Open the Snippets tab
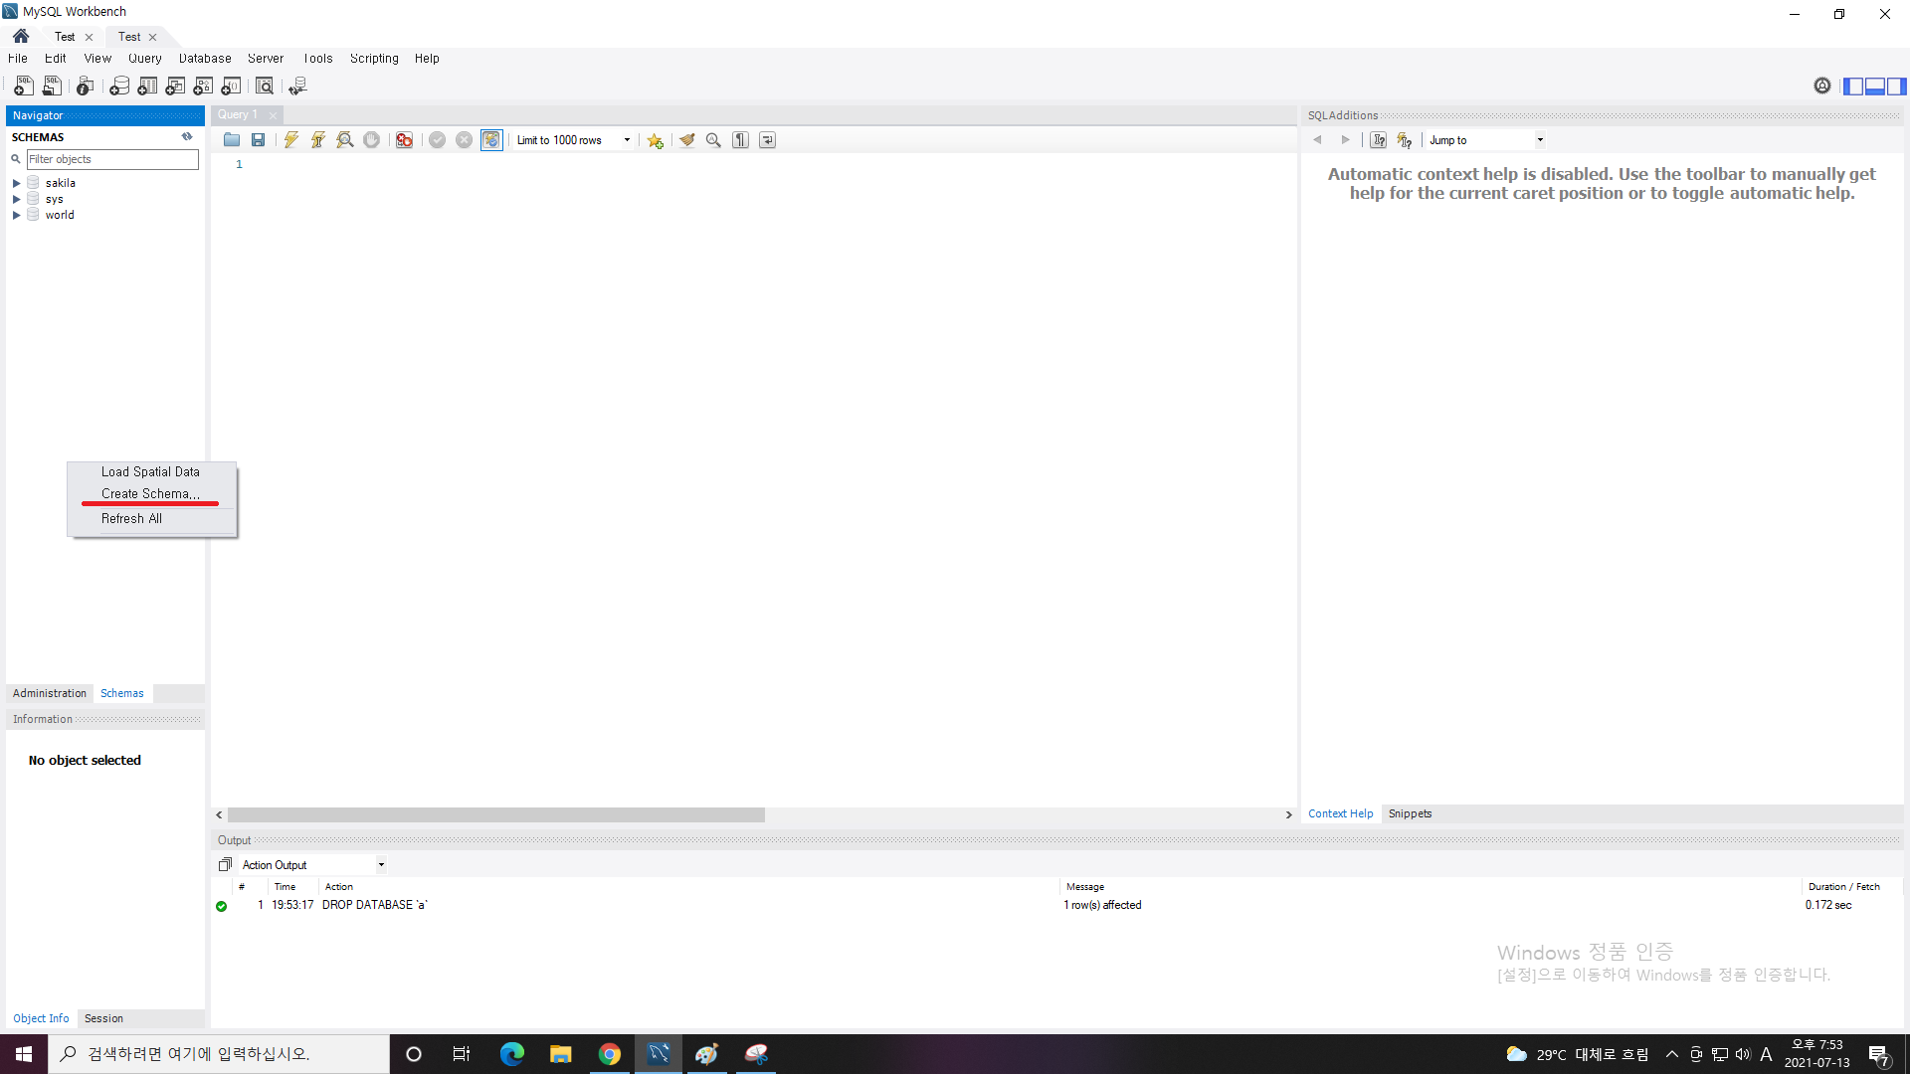 click(x=1410, y=813)
